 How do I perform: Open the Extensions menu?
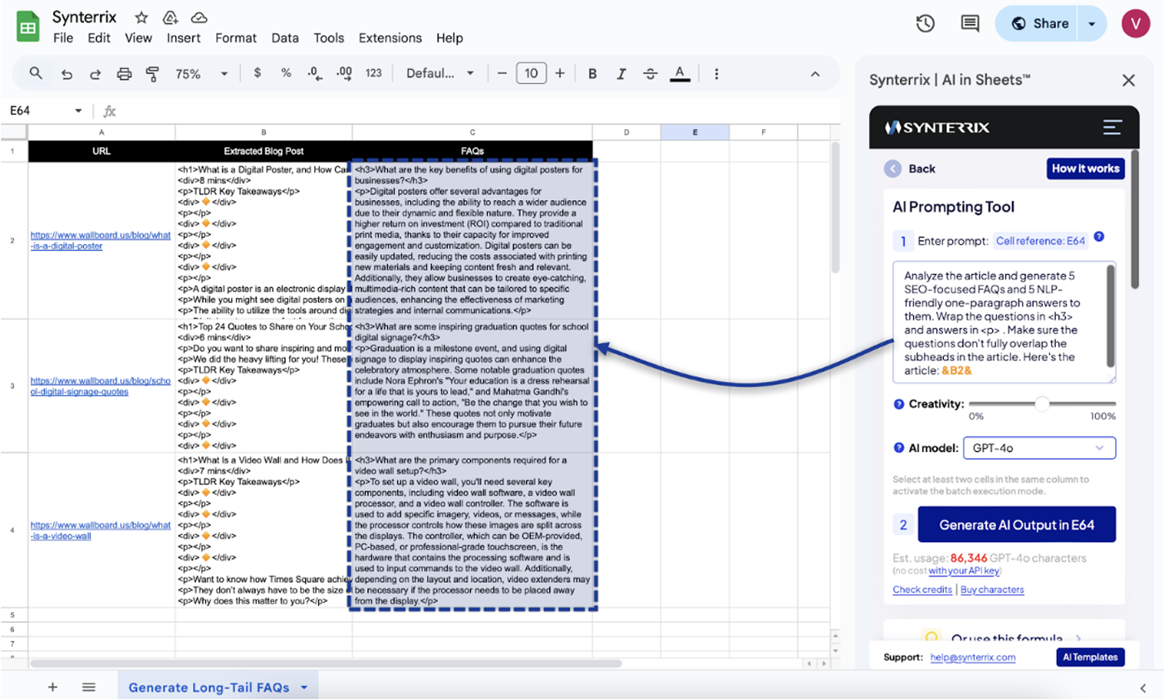click(390, 38)
